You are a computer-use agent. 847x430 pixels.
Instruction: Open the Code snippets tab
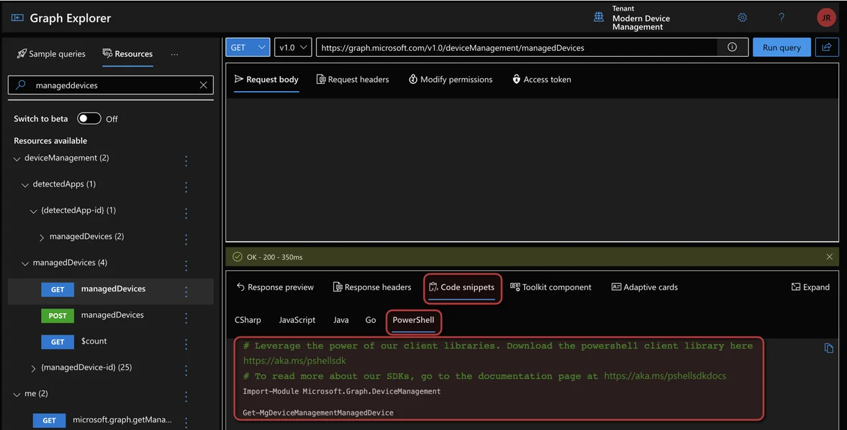[x=462, y=287]
